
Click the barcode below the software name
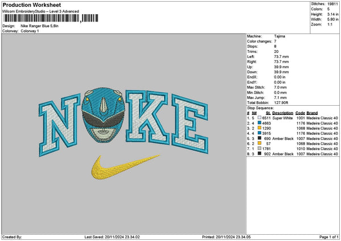(x=51, y=18)
